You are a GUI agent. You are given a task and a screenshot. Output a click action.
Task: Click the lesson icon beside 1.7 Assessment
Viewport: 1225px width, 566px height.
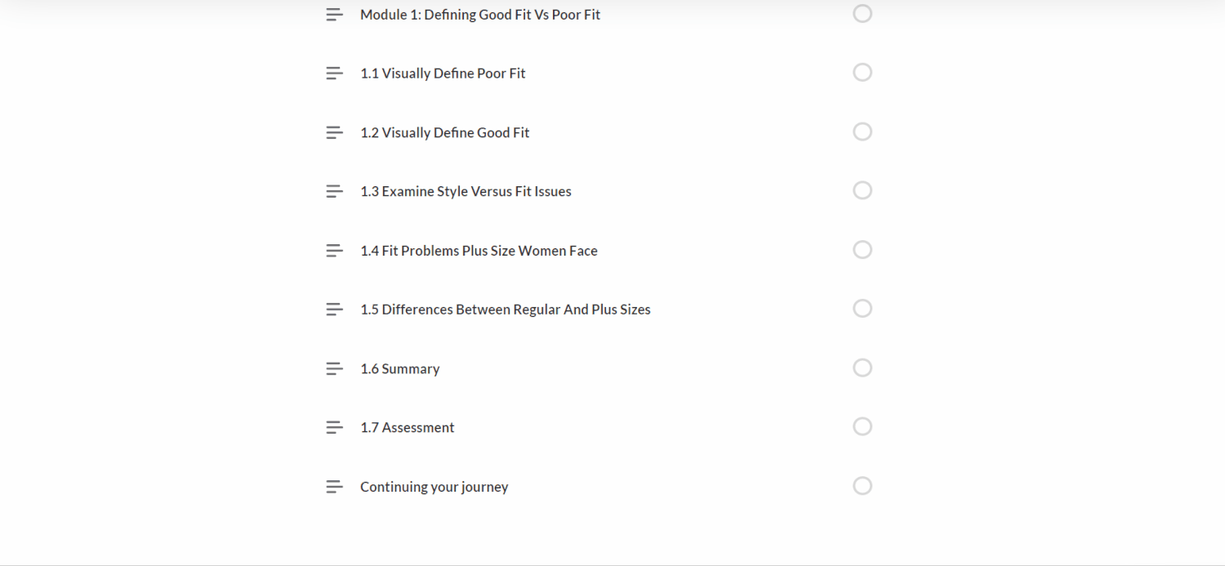click(x=334, y=427)
